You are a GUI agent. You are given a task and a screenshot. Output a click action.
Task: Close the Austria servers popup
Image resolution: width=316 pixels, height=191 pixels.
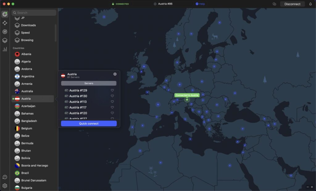[x=115, y=74]
